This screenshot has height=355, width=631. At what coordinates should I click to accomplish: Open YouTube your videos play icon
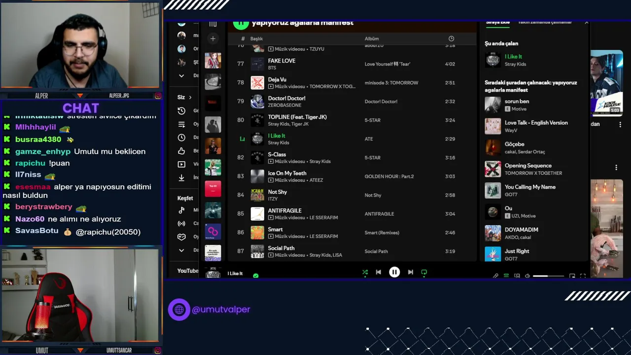coord(181,164)
